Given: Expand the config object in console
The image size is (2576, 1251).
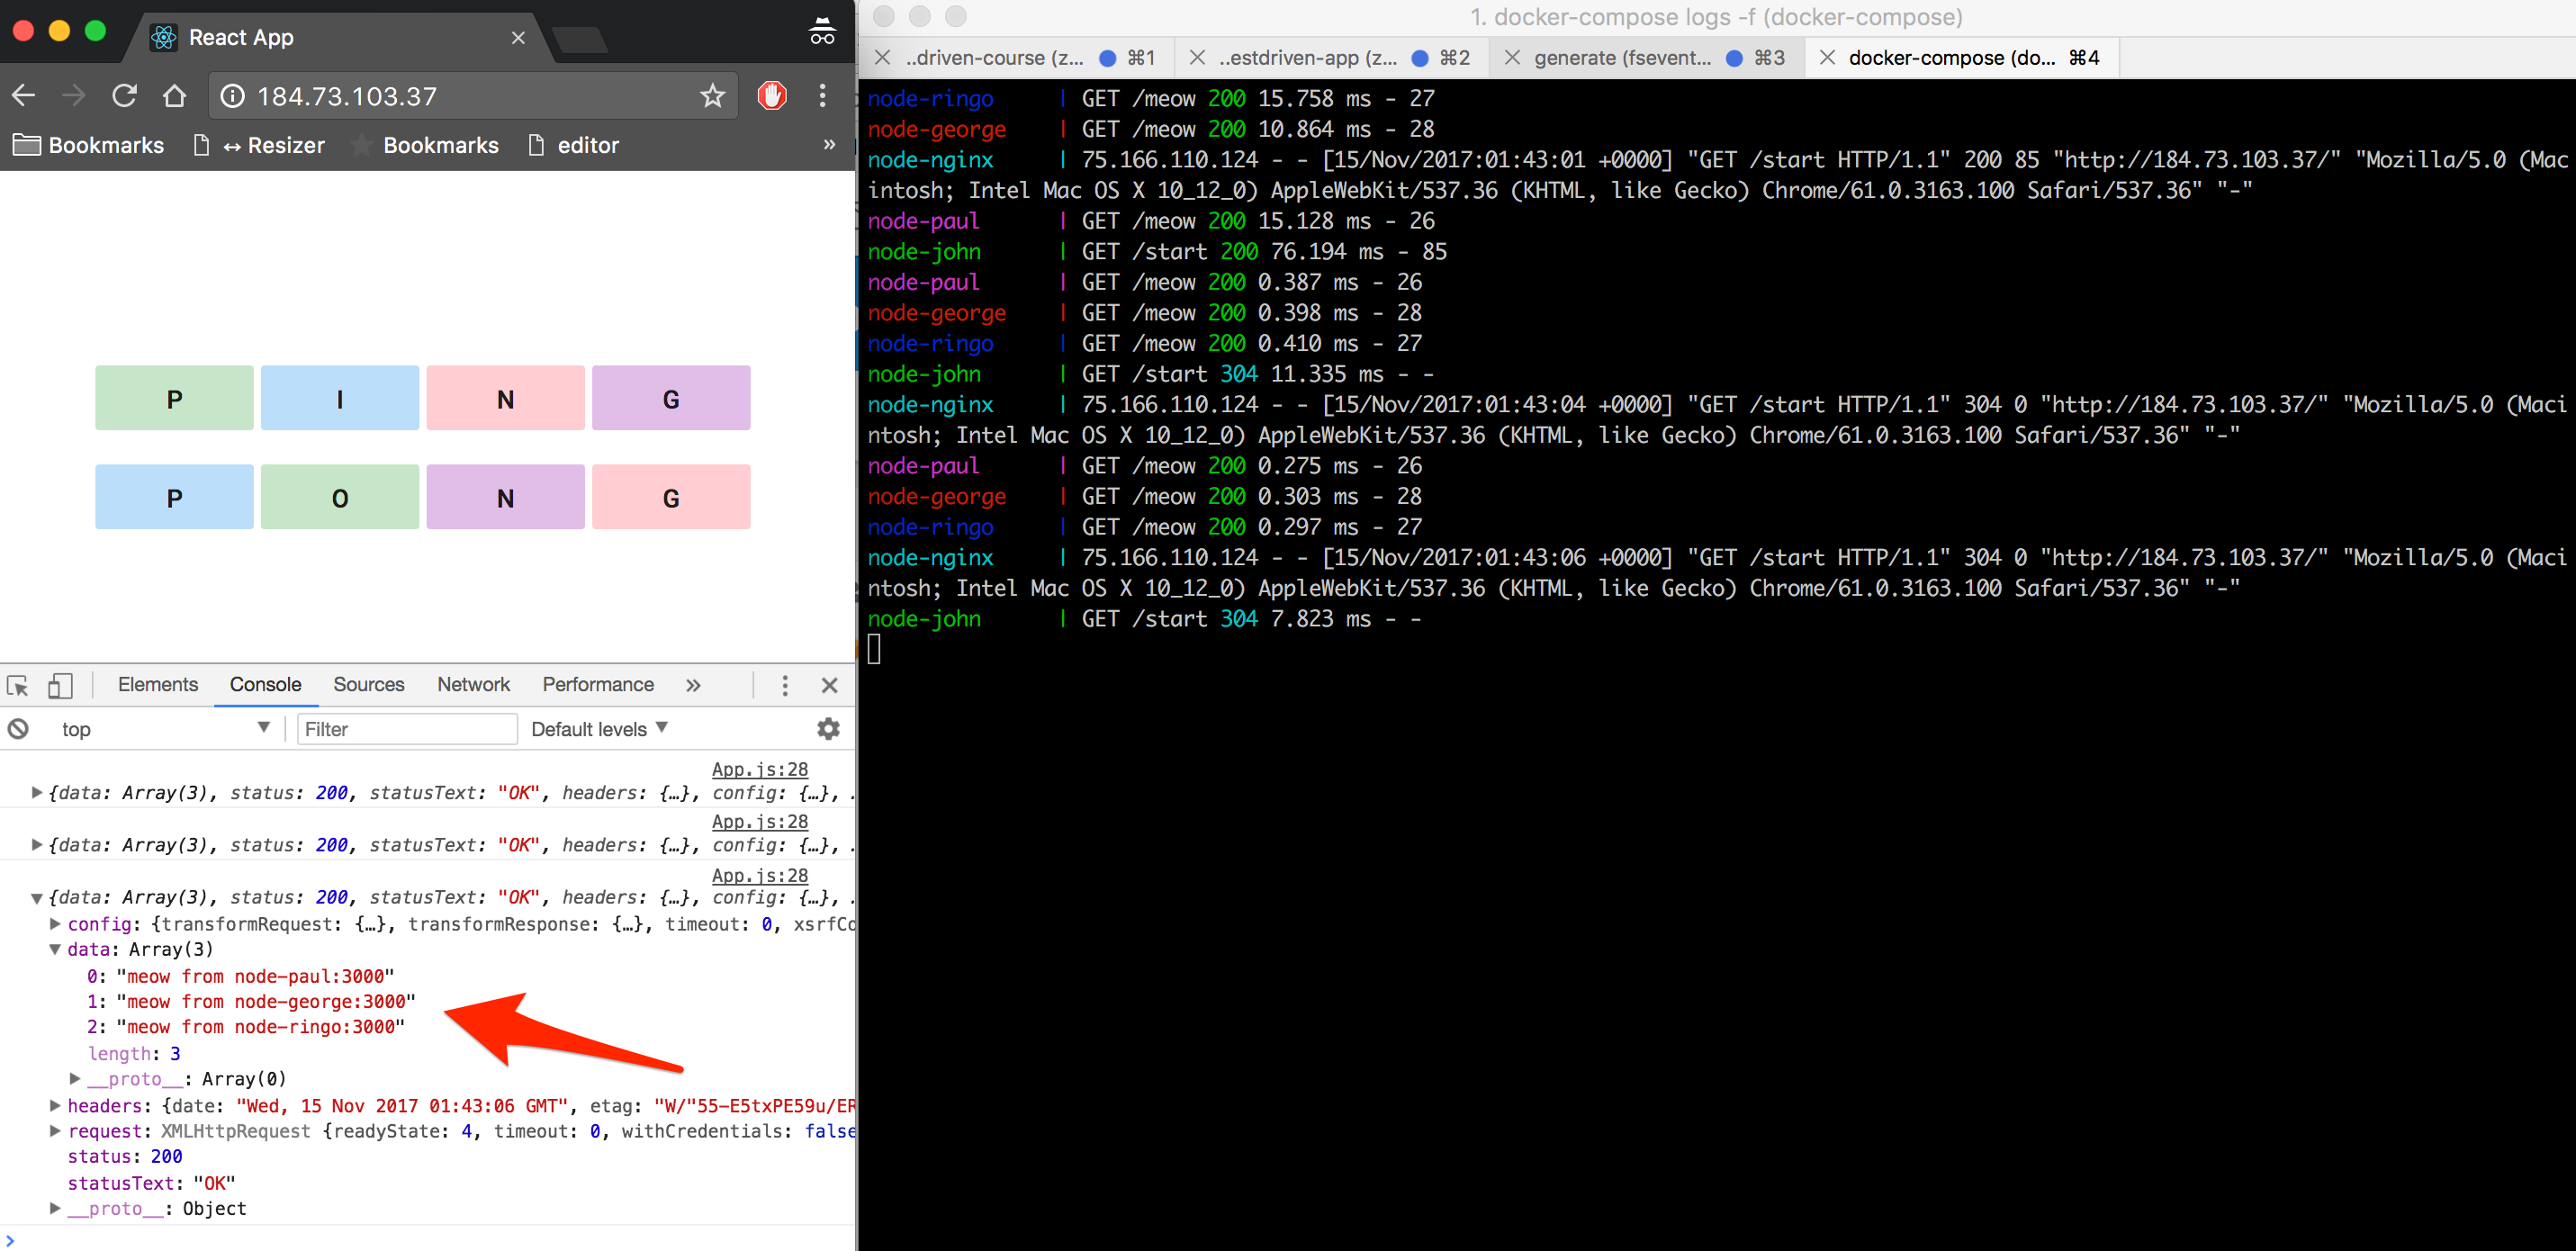Looking at the screenshot, I should (x=56, y=924).
